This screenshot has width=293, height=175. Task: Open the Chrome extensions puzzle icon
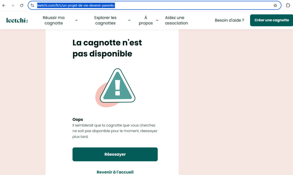pos(288,5)
